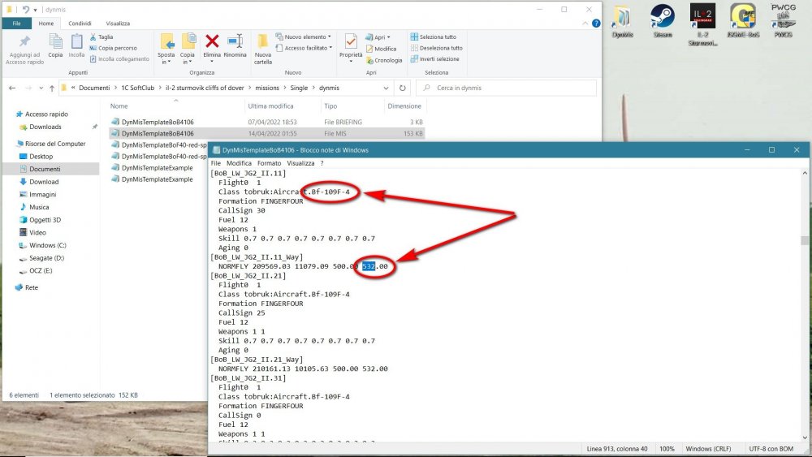Click the Cerca in dynmis search box
This screenshot has width=812, height=457.
click(506, 88)
